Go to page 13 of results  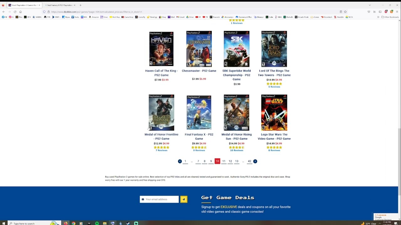click(237, 161)
